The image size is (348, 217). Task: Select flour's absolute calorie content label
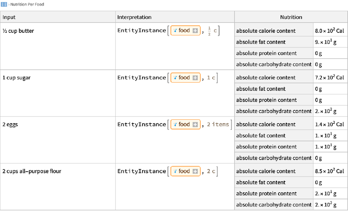click(x=266, y=171)
